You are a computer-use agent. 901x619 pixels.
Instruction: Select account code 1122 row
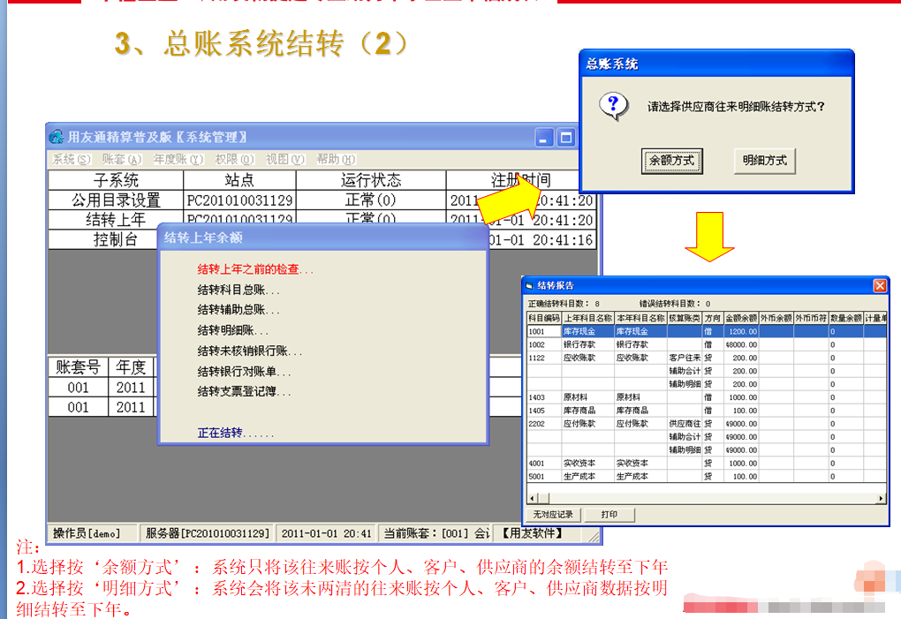pos(706,358)
